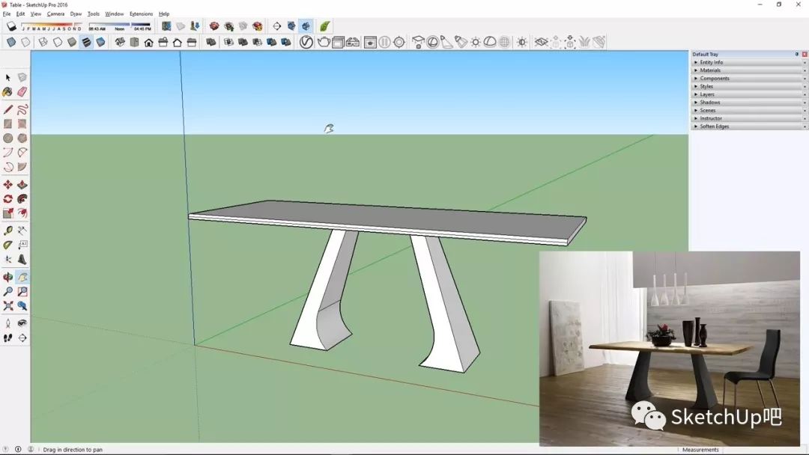Open the Camera menu

tap(55, 13)
